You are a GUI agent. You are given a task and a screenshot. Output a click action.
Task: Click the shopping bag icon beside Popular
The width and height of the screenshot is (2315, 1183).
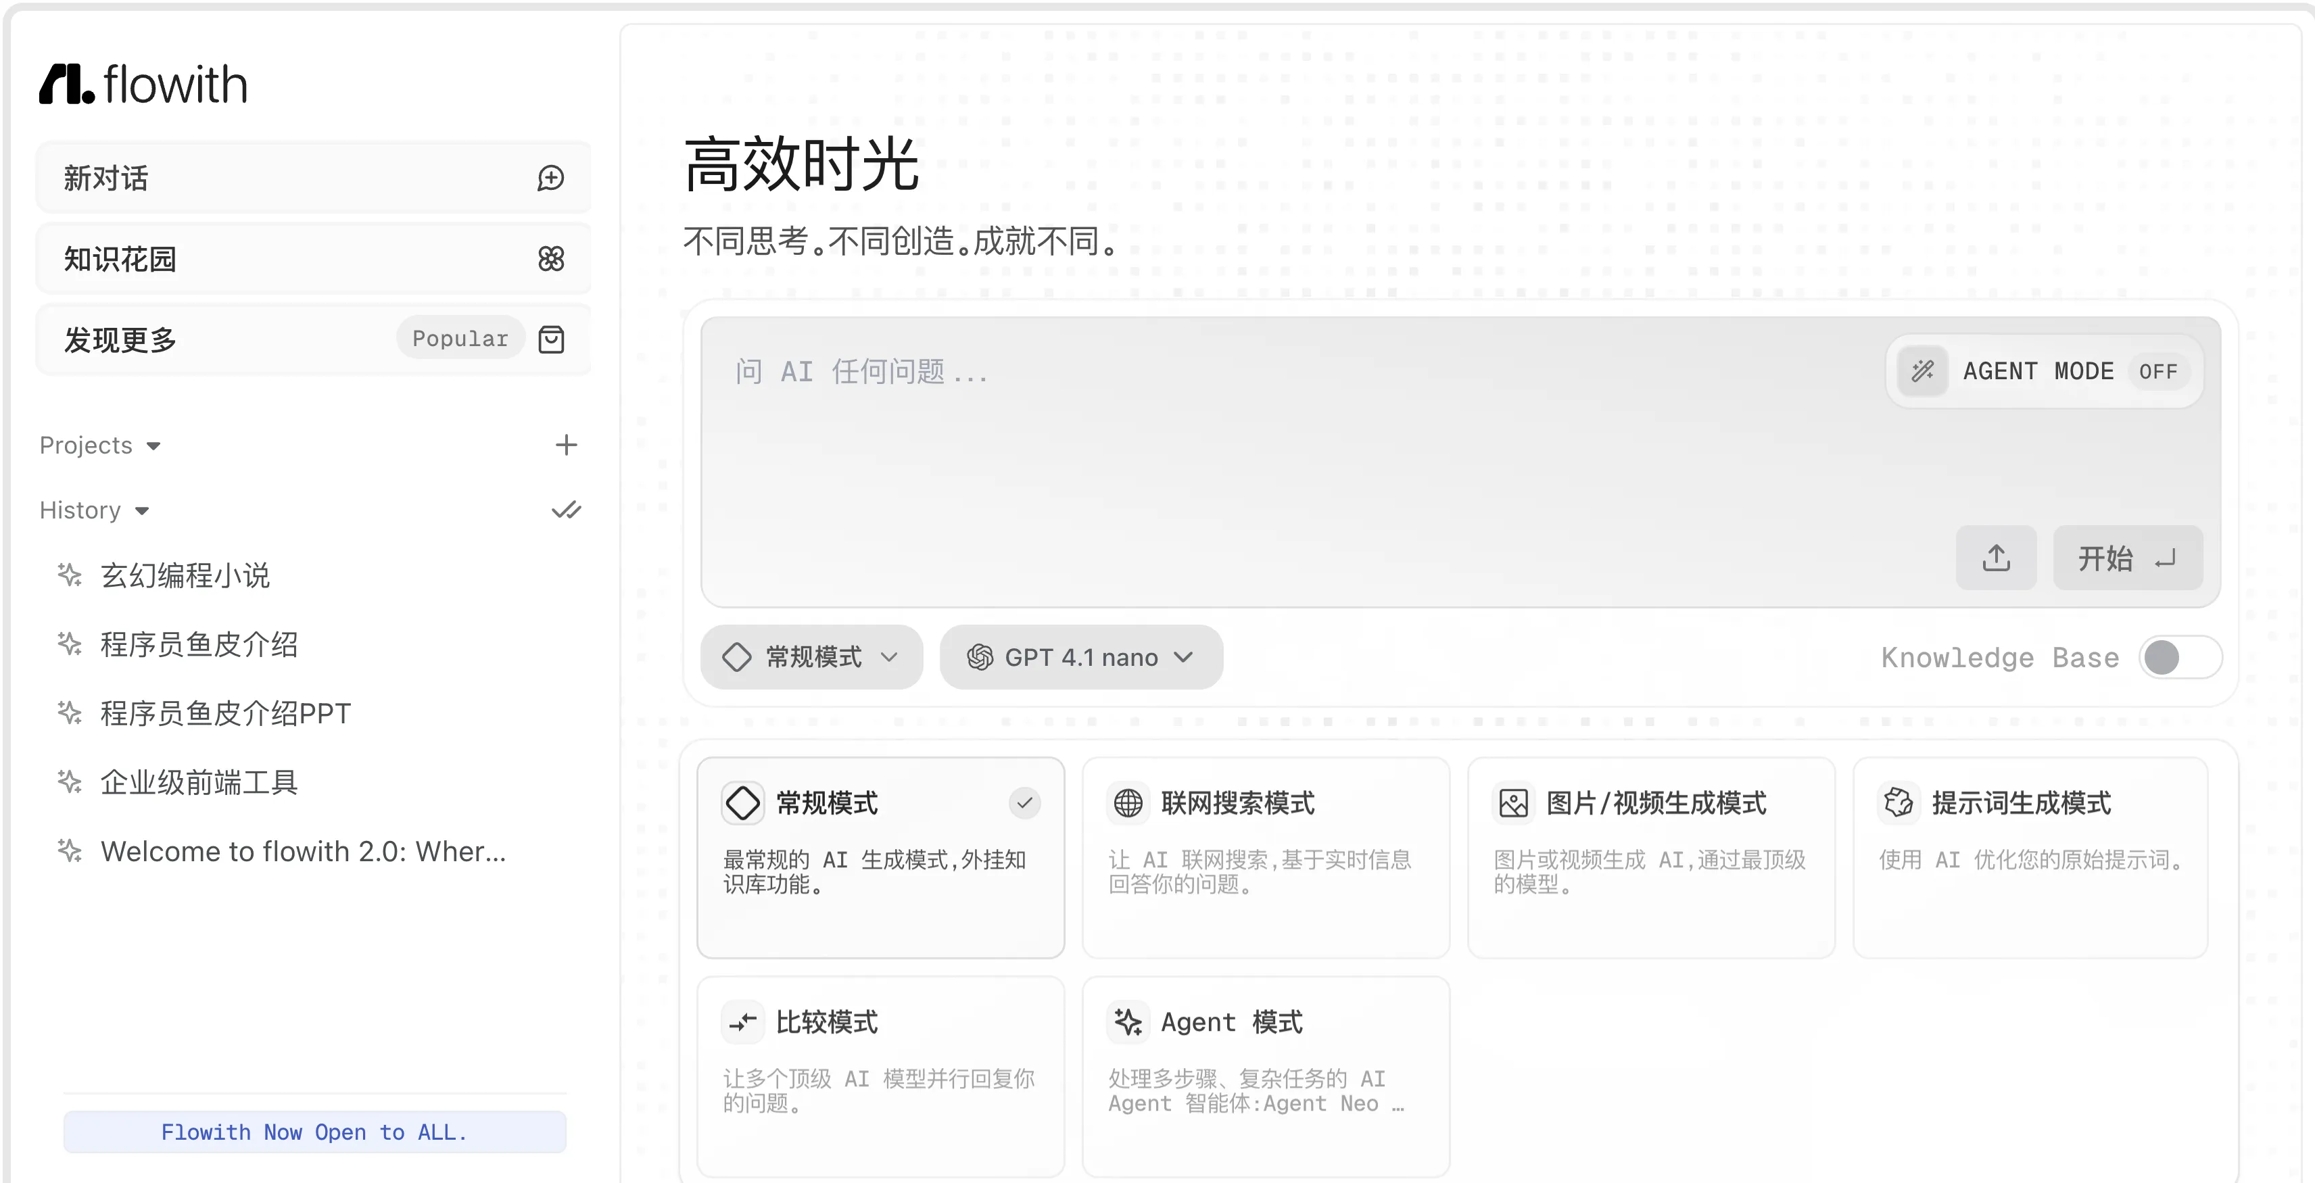pos(551,339)
